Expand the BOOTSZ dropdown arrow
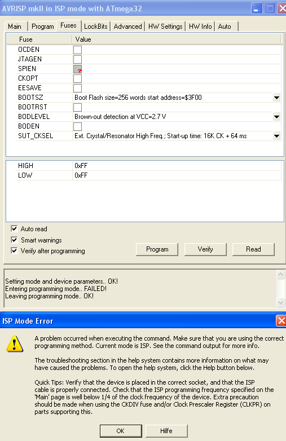Viewport: 286px width, 441px height. click(x=277, y=98)
